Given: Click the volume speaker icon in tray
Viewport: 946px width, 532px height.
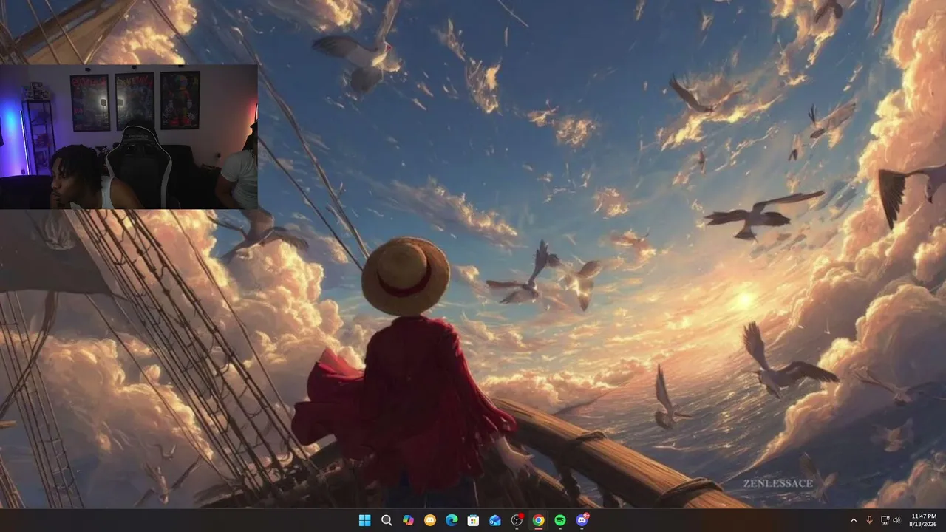Looking at the screenshot, I should point(897,520).
